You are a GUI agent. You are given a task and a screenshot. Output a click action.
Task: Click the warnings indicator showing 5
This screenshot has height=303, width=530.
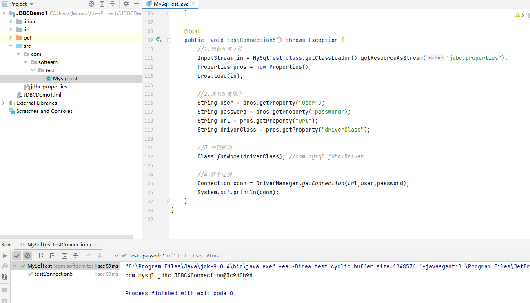520,15
